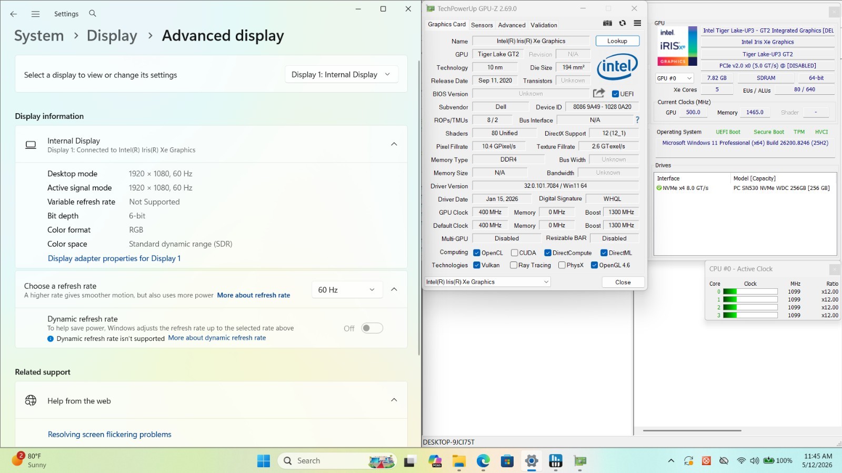This screenshot has height=473, width=842.
Task: Open Microsoft Store from the taskbar
Action: click(507, 461)
